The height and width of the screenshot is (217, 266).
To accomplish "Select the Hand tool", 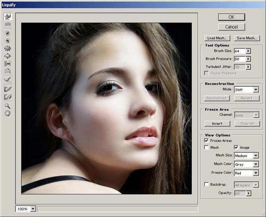I will tap(8, 113).
